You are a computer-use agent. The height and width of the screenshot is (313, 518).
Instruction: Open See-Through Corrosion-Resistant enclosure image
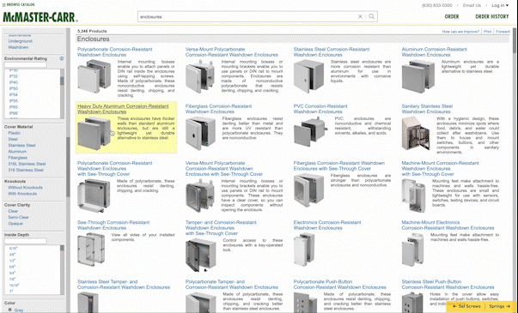point(91,250)
